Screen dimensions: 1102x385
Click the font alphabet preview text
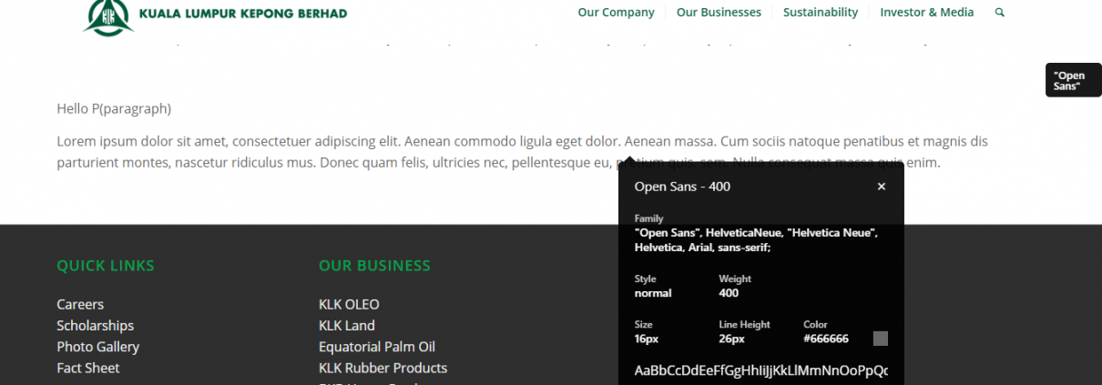(x=761, y=370)
